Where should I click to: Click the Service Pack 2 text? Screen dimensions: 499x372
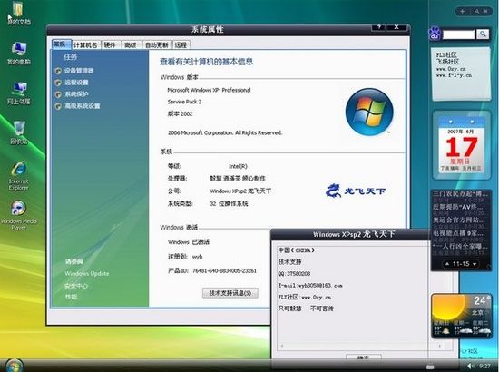(x=184, y=102)
